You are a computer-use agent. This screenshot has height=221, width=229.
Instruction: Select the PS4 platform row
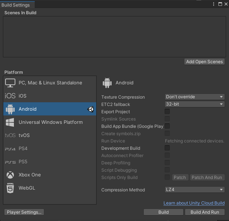tap(50, 149)
